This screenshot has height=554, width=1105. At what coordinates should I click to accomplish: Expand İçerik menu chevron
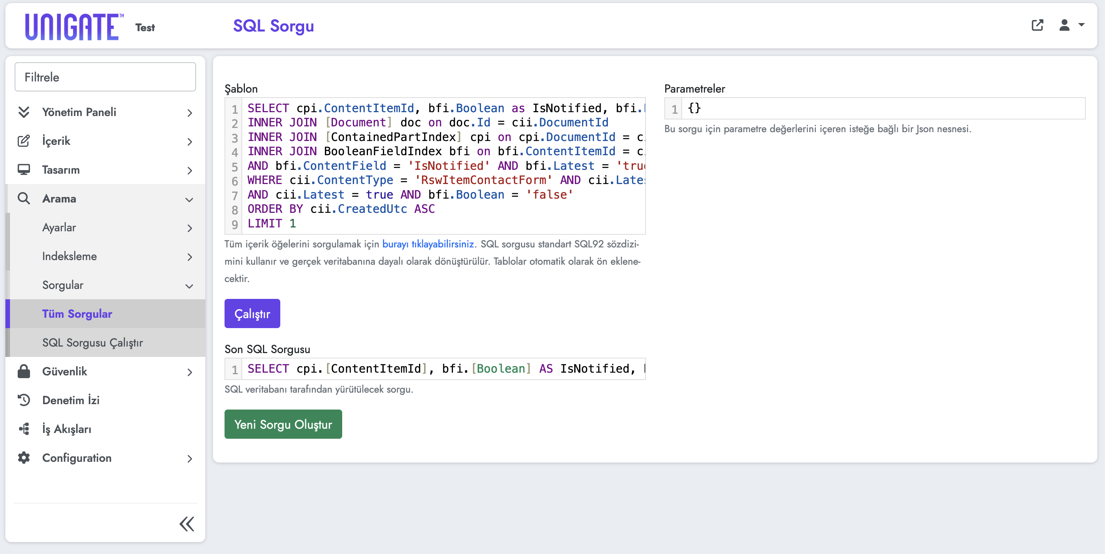point(190,141)
